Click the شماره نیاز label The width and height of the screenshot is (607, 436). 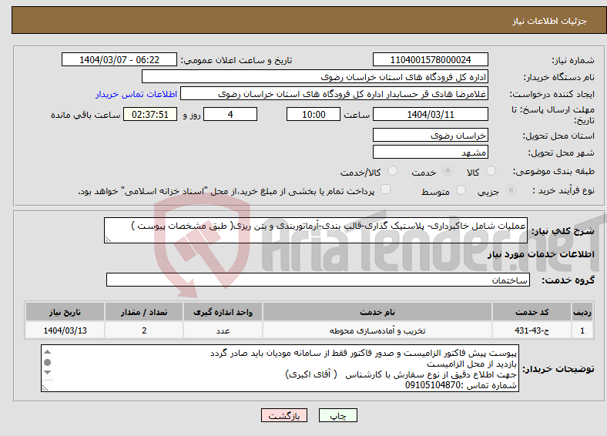(573, 60)
